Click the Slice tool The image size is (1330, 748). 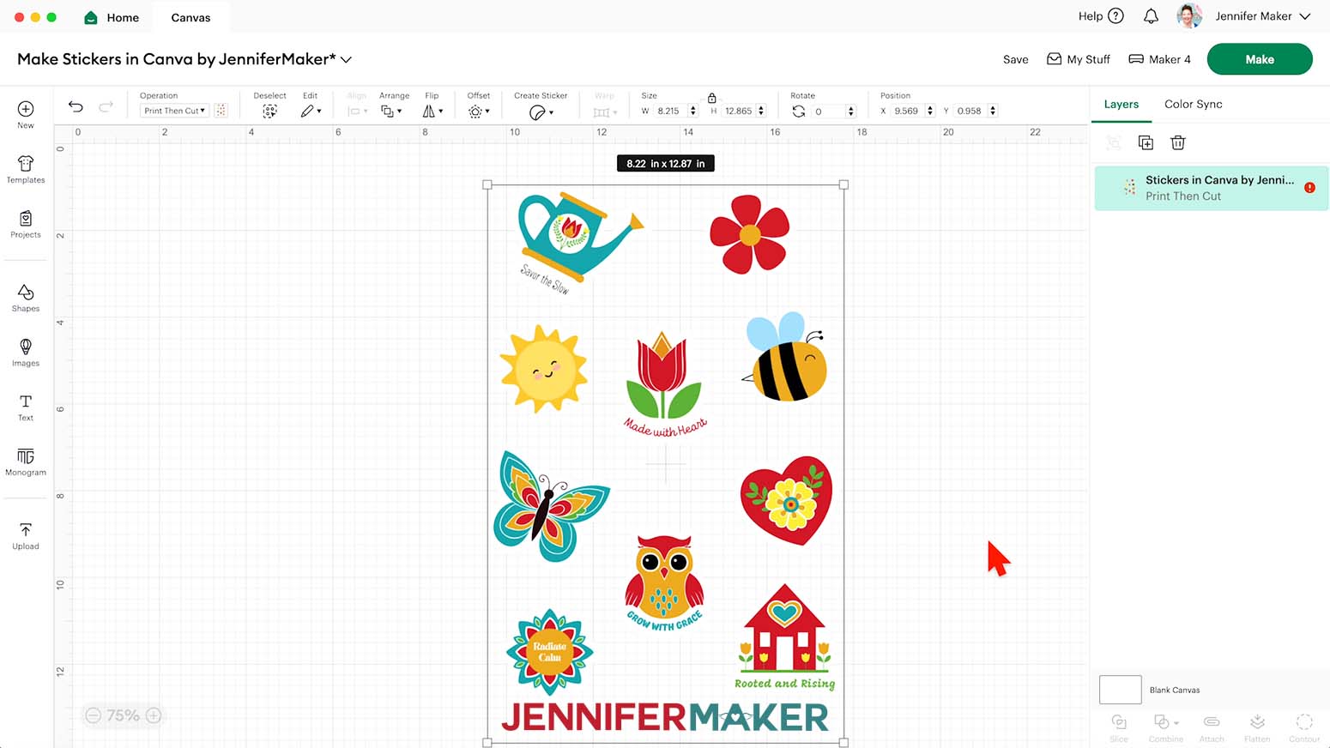1119,727
